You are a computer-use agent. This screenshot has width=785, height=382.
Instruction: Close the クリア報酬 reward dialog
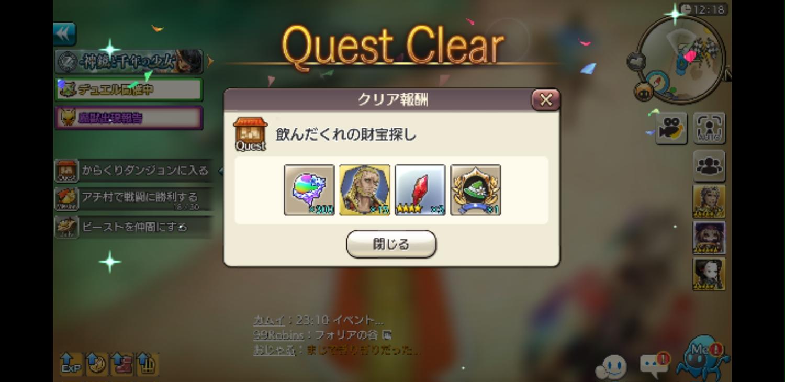[x=545, y=100]
